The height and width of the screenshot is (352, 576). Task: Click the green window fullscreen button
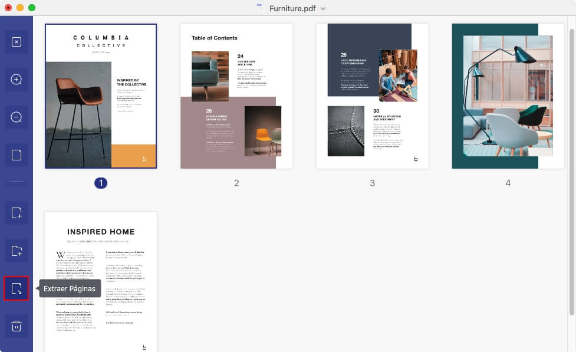(32, 8)
